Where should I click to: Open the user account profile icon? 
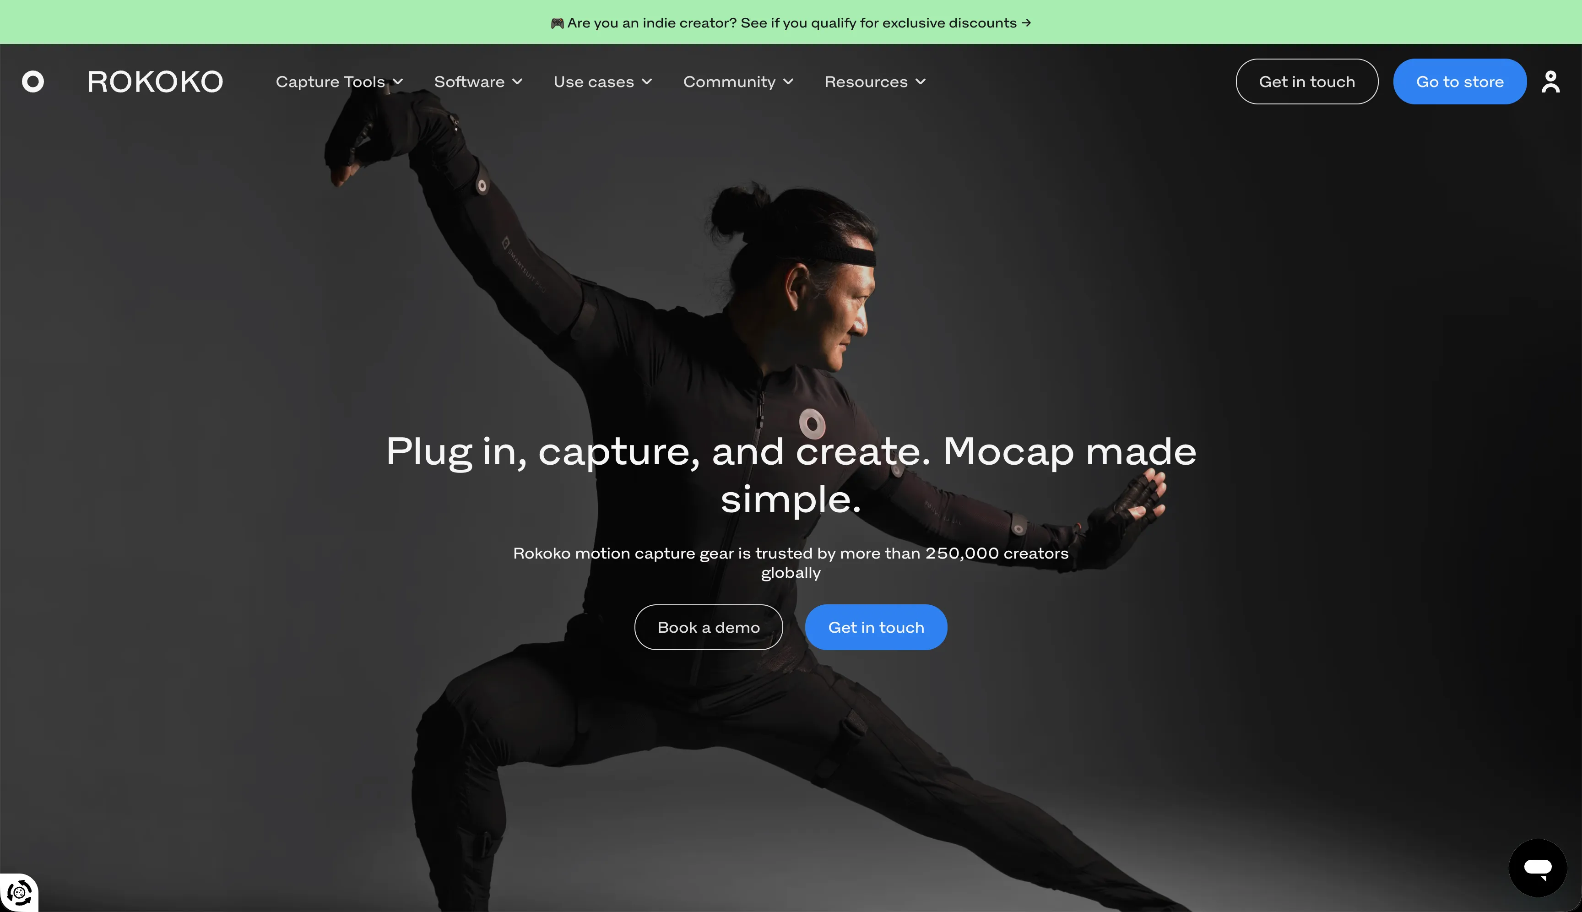pos(1550,81)
